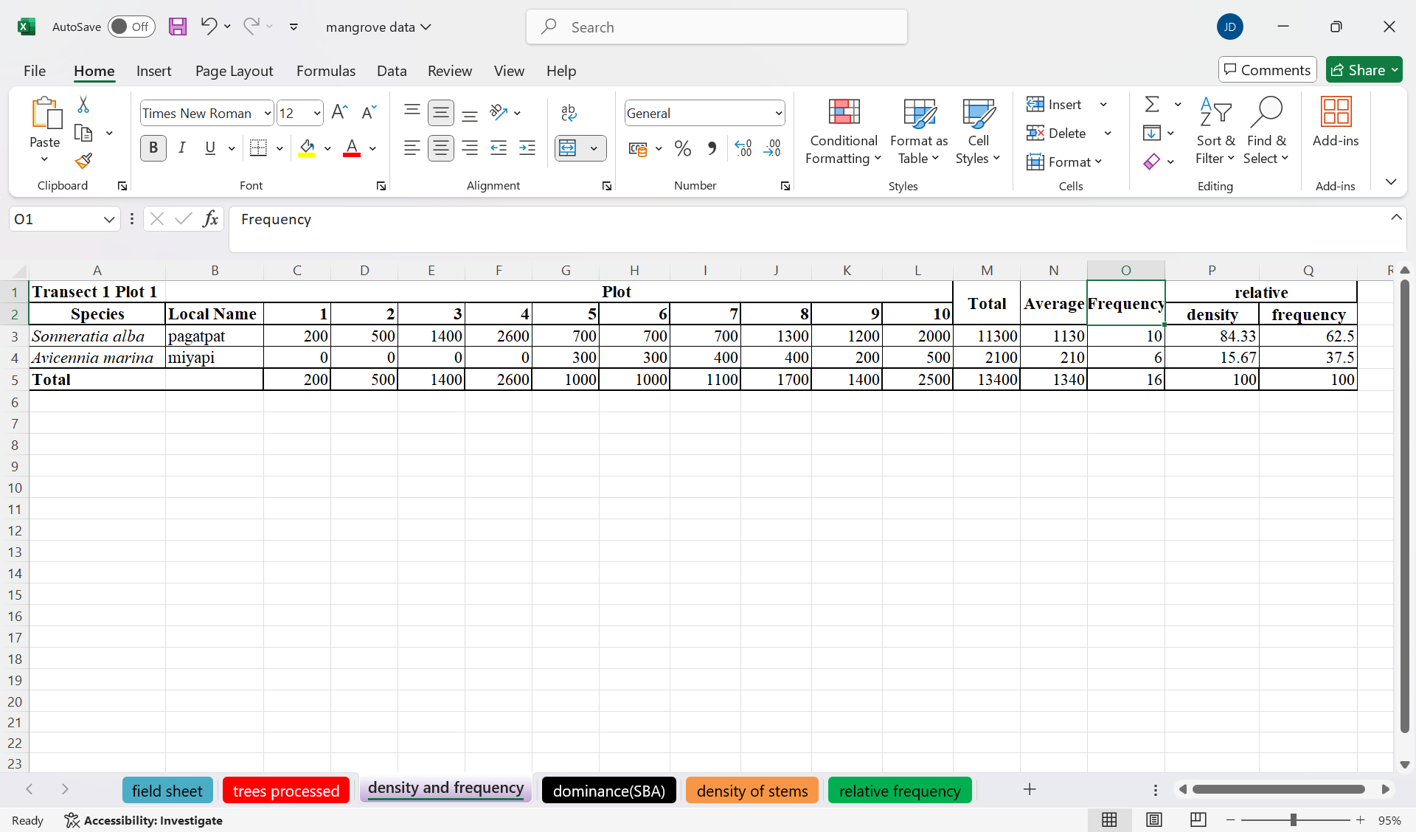Screen dimensions: 1416x832
Task: Open the Comments pane
Action: pyautogui.click(x=1267, y=70)
